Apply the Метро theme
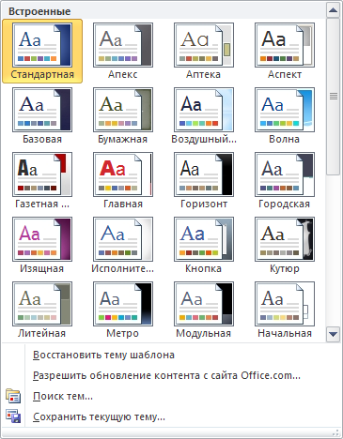This screenshot has height=439, width=343. click(x=123, y=310)
